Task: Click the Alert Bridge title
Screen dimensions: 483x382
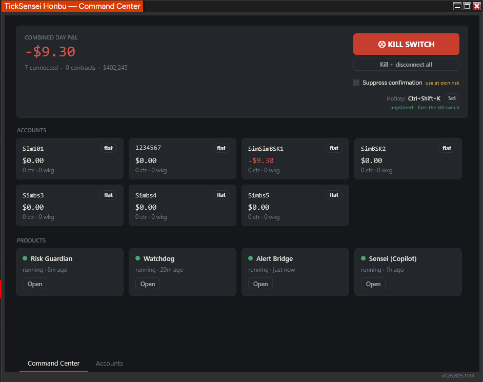Action: tap(274, 258)
